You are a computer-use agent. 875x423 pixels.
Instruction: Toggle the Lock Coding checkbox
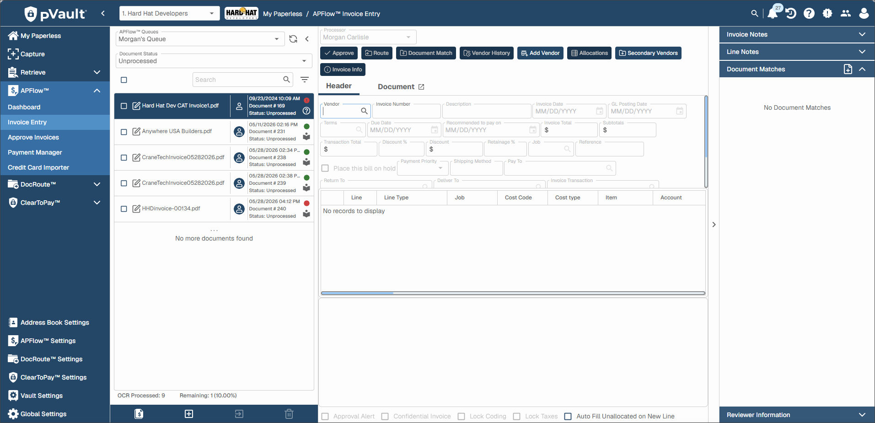[462, 416]
